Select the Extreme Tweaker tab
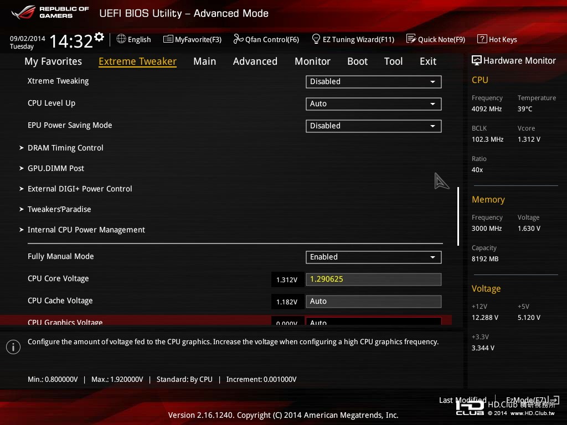 (137, 61)
